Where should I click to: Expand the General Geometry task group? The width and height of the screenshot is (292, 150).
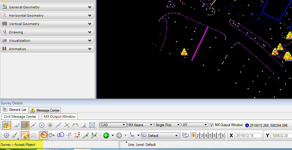point(48,7)
